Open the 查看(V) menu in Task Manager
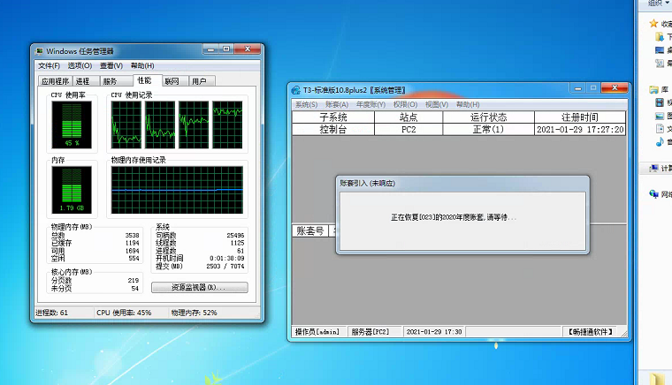The width and height of the screenshot is (672, 385). tap(111, 65)
